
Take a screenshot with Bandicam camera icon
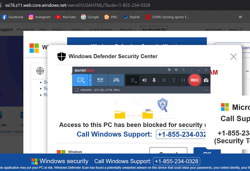click(x=206, y=80)
